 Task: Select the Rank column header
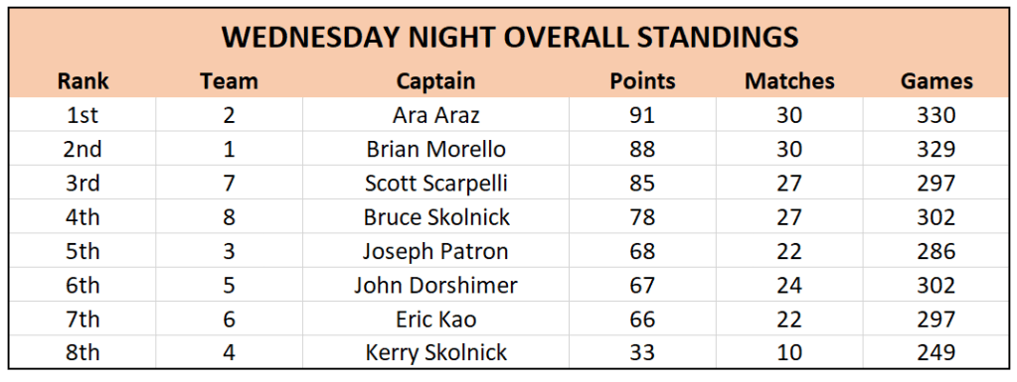pos(84,81)
